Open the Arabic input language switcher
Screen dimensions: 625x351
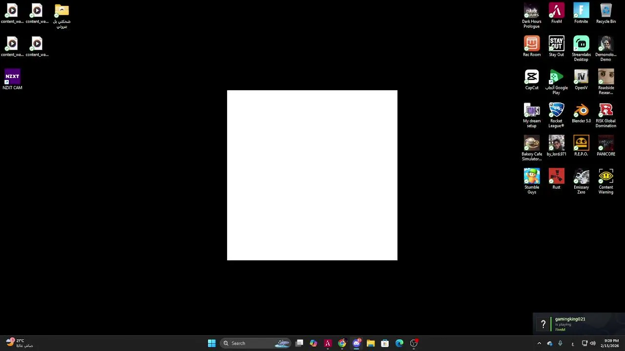point(573,343)
